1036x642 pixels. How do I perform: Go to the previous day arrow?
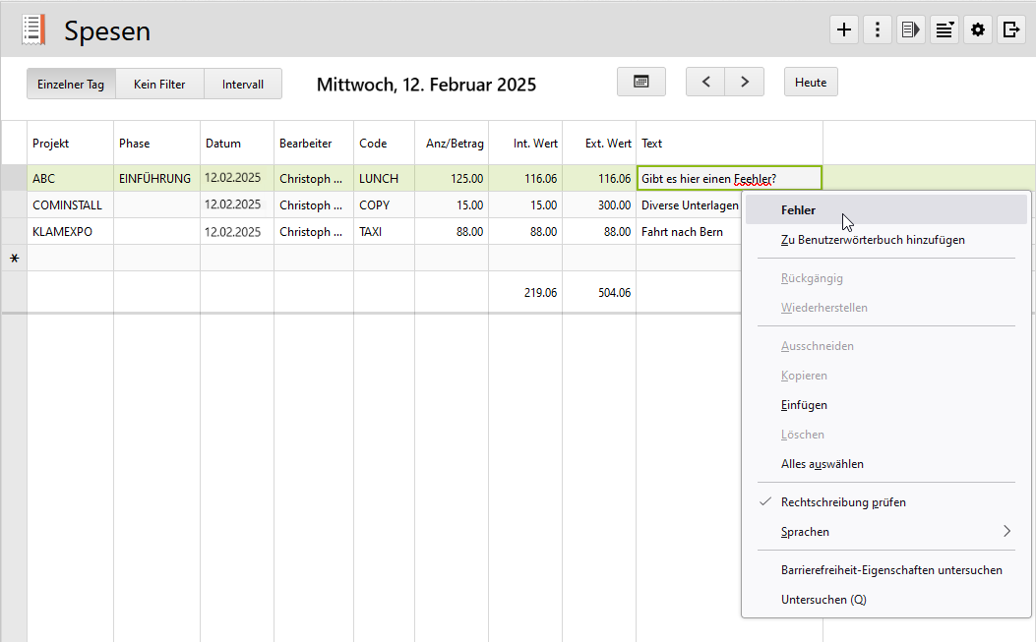(705, 82)
